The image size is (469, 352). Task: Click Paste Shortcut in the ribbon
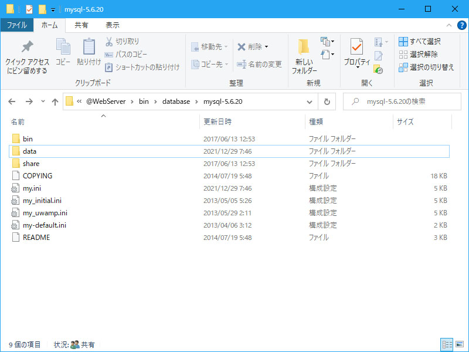tap(142, 67)
